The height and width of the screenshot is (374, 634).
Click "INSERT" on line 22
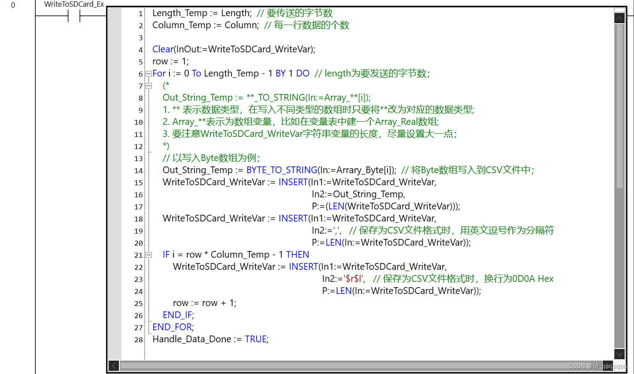click(x=304, y=267)
